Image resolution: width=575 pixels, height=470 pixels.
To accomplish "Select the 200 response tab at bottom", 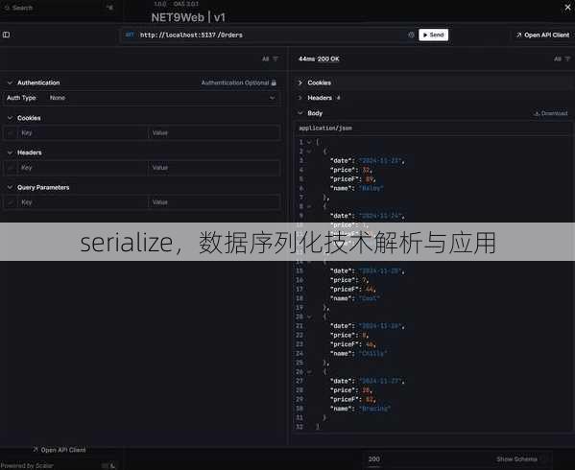I will [374, 459].
